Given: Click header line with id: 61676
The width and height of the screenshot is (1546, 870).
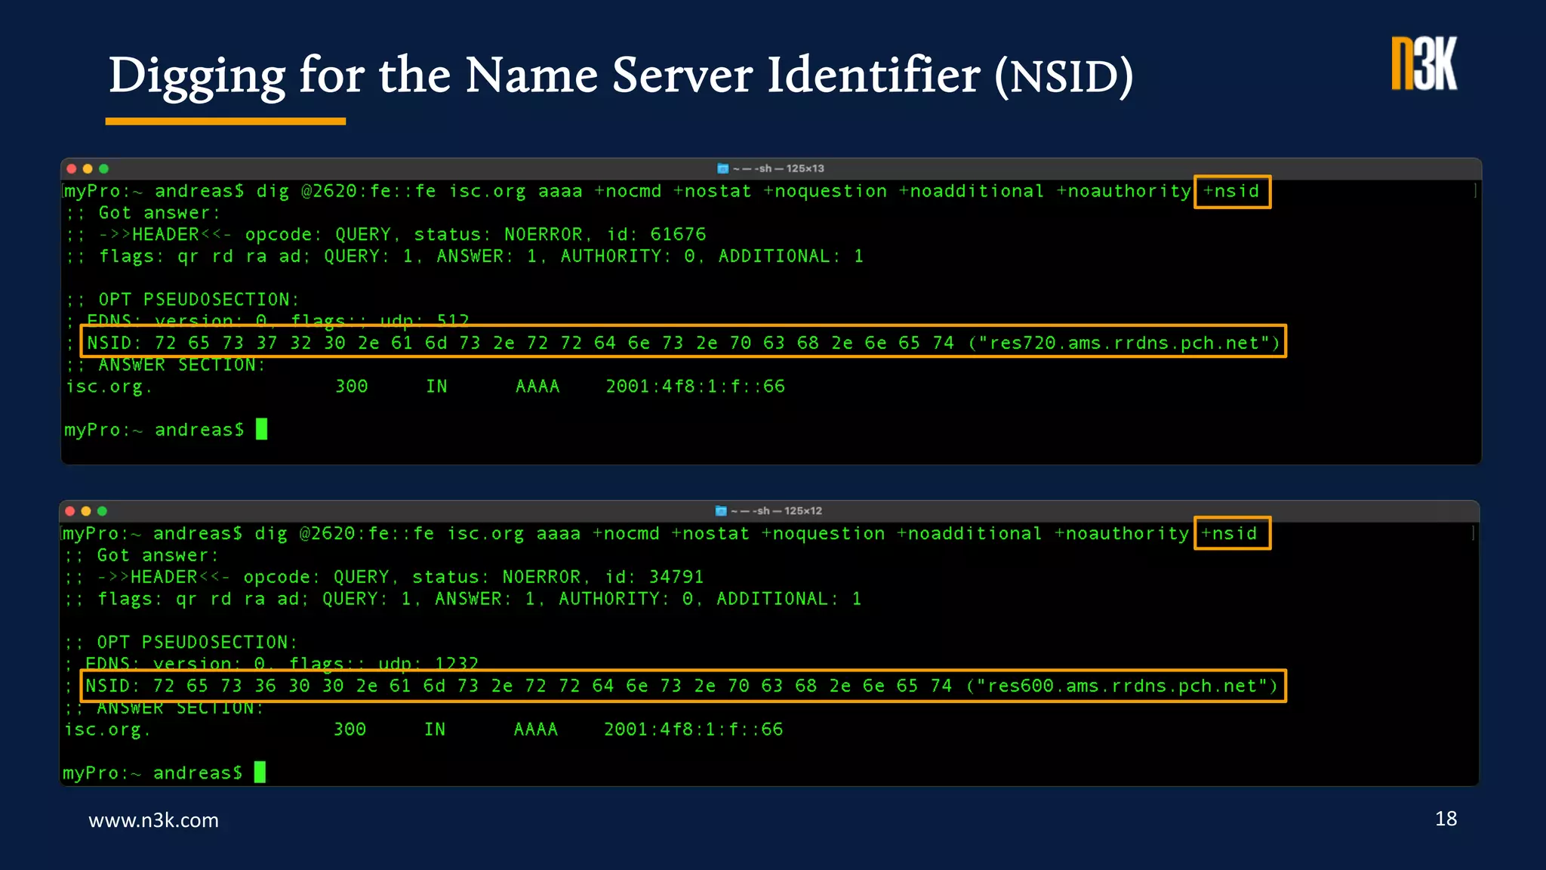Looking at the screenshot, I should click(386, 234).
